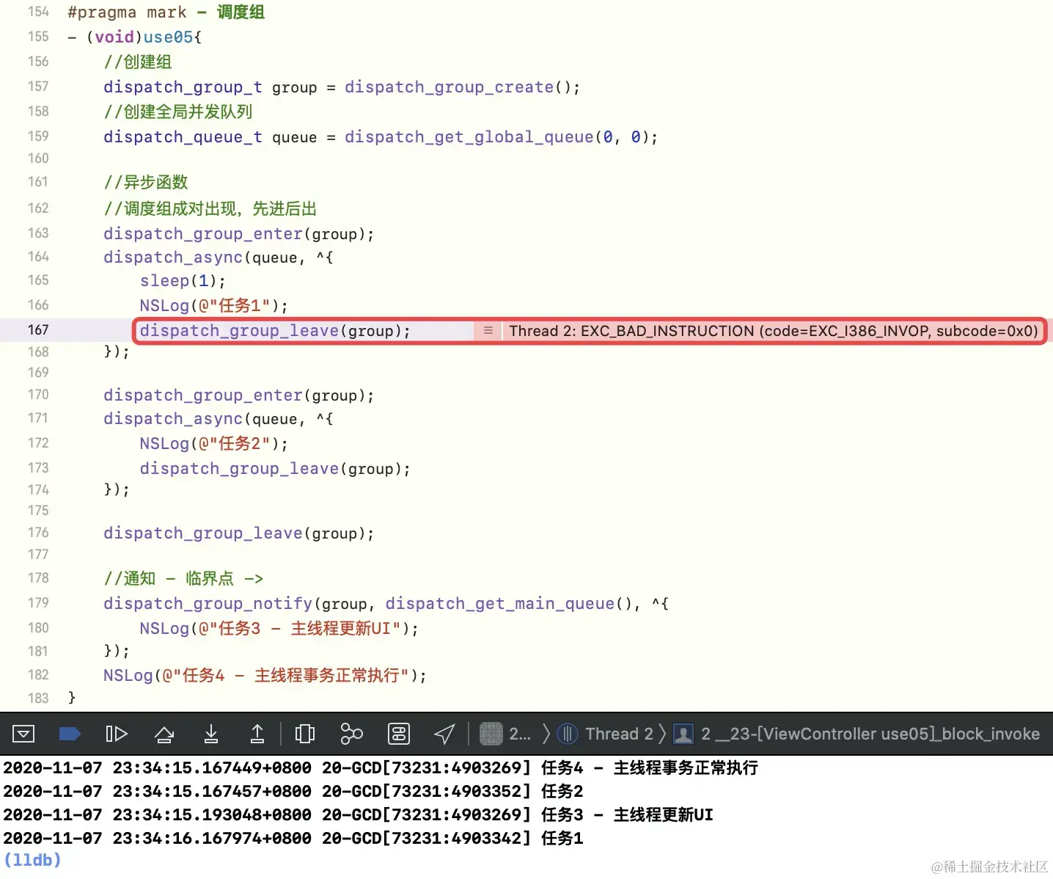
Task: Click the 通知 临界点 comment
Action: [183, 579]
